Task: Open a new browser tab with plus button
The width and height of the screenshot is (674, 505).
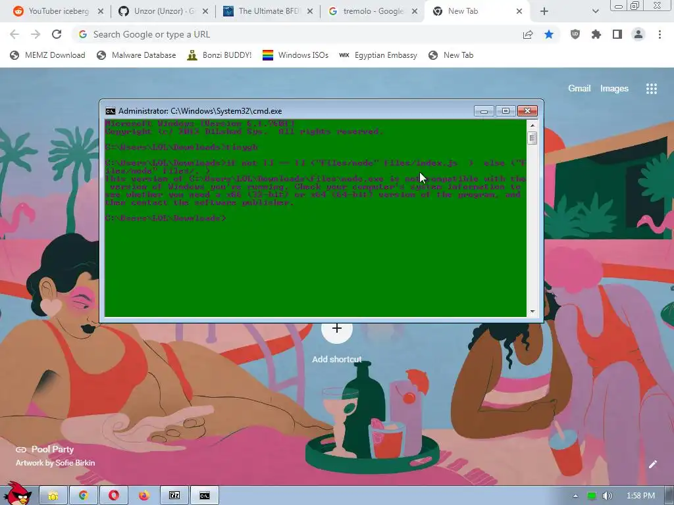Action: (x=544, y=12)
